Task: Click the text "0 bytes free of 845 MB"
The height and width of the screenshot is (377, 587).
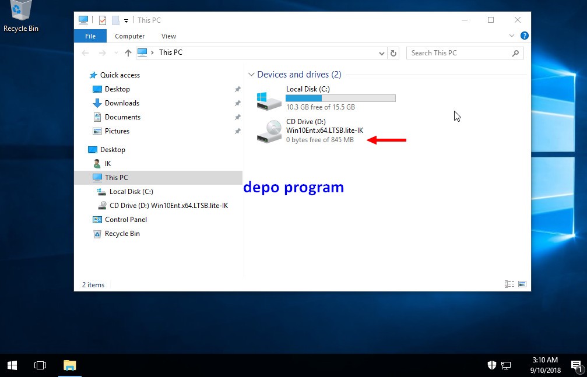Action: (319, 140)
